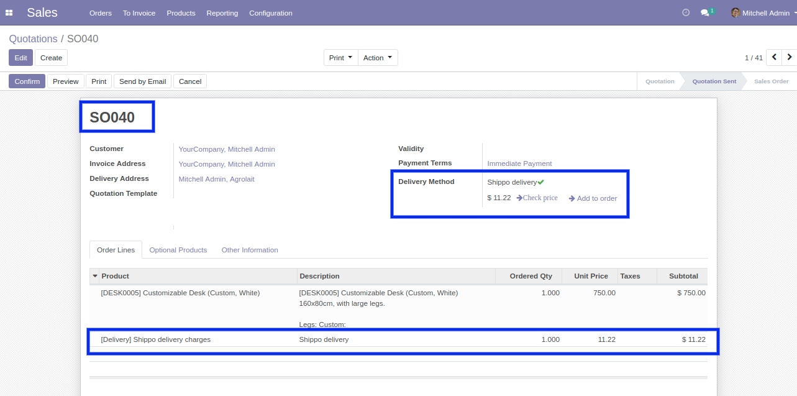Click the $ 750.00 subtotal cell
797x396 pixels.
[691, 293]
